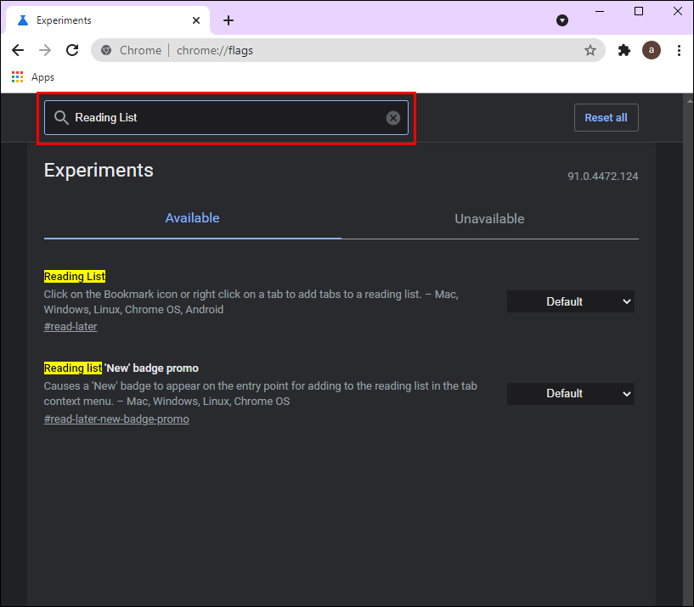Screen dimensions: 694x607
Task: Click the page scrollbar up arrow
Action: (689, 101)
